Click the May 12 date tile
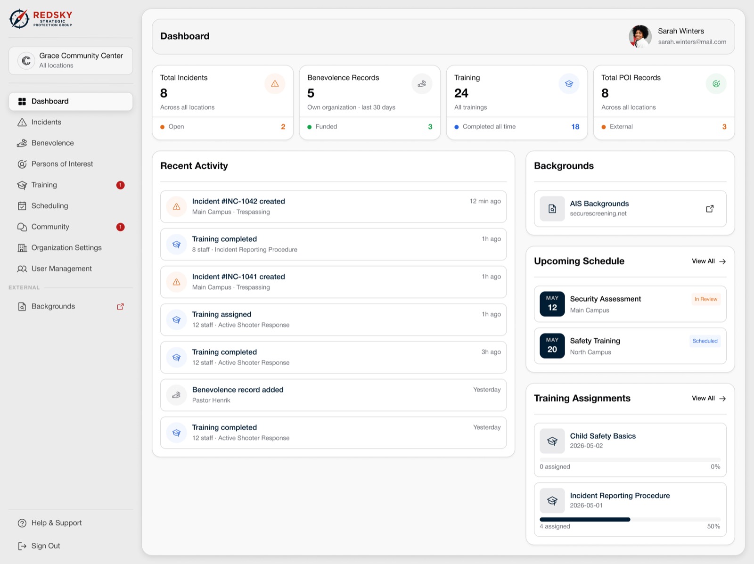This screenshot has height=564, width=754. pyautogui.click(x=552, y=304)
